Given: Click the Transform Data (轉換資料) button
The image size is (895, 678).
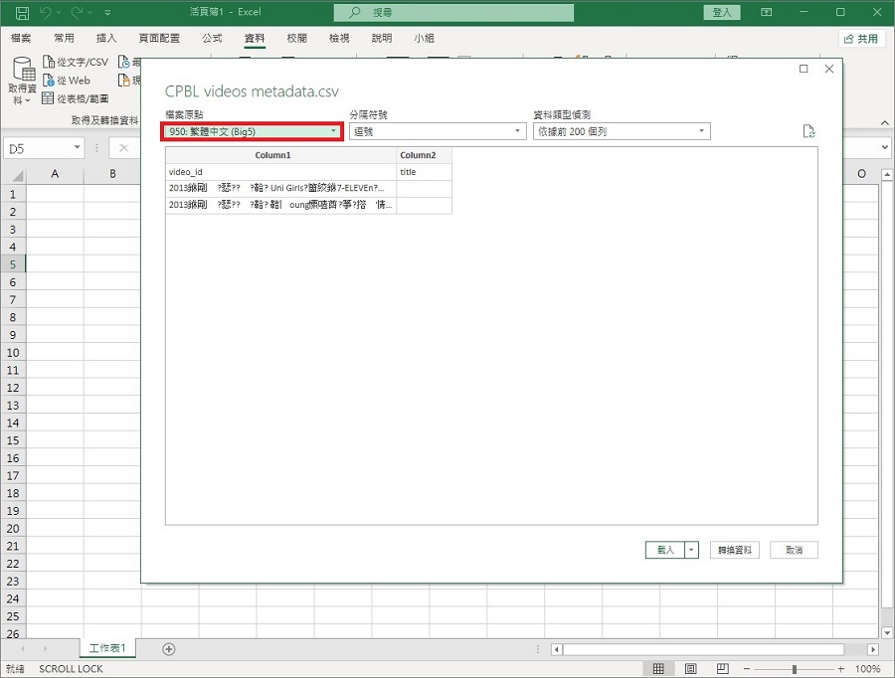Looking at the screenshot, I should pos(735,550).
